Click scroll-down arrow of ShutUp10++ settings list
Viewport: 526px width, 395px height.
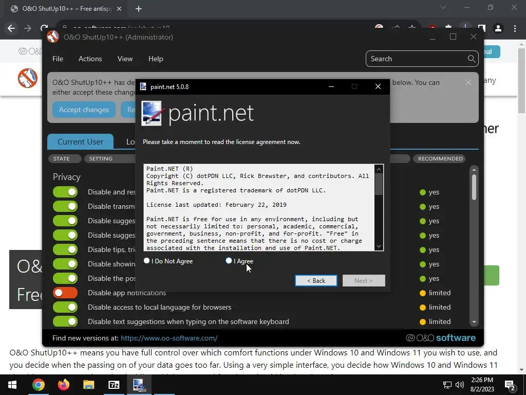click(x=474, y=322)
